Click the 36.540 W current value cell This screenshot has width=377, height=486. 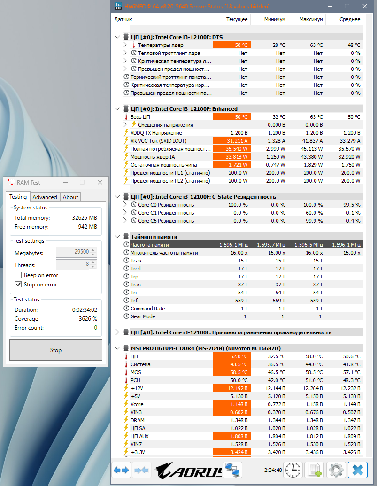[x=232, y=149]
